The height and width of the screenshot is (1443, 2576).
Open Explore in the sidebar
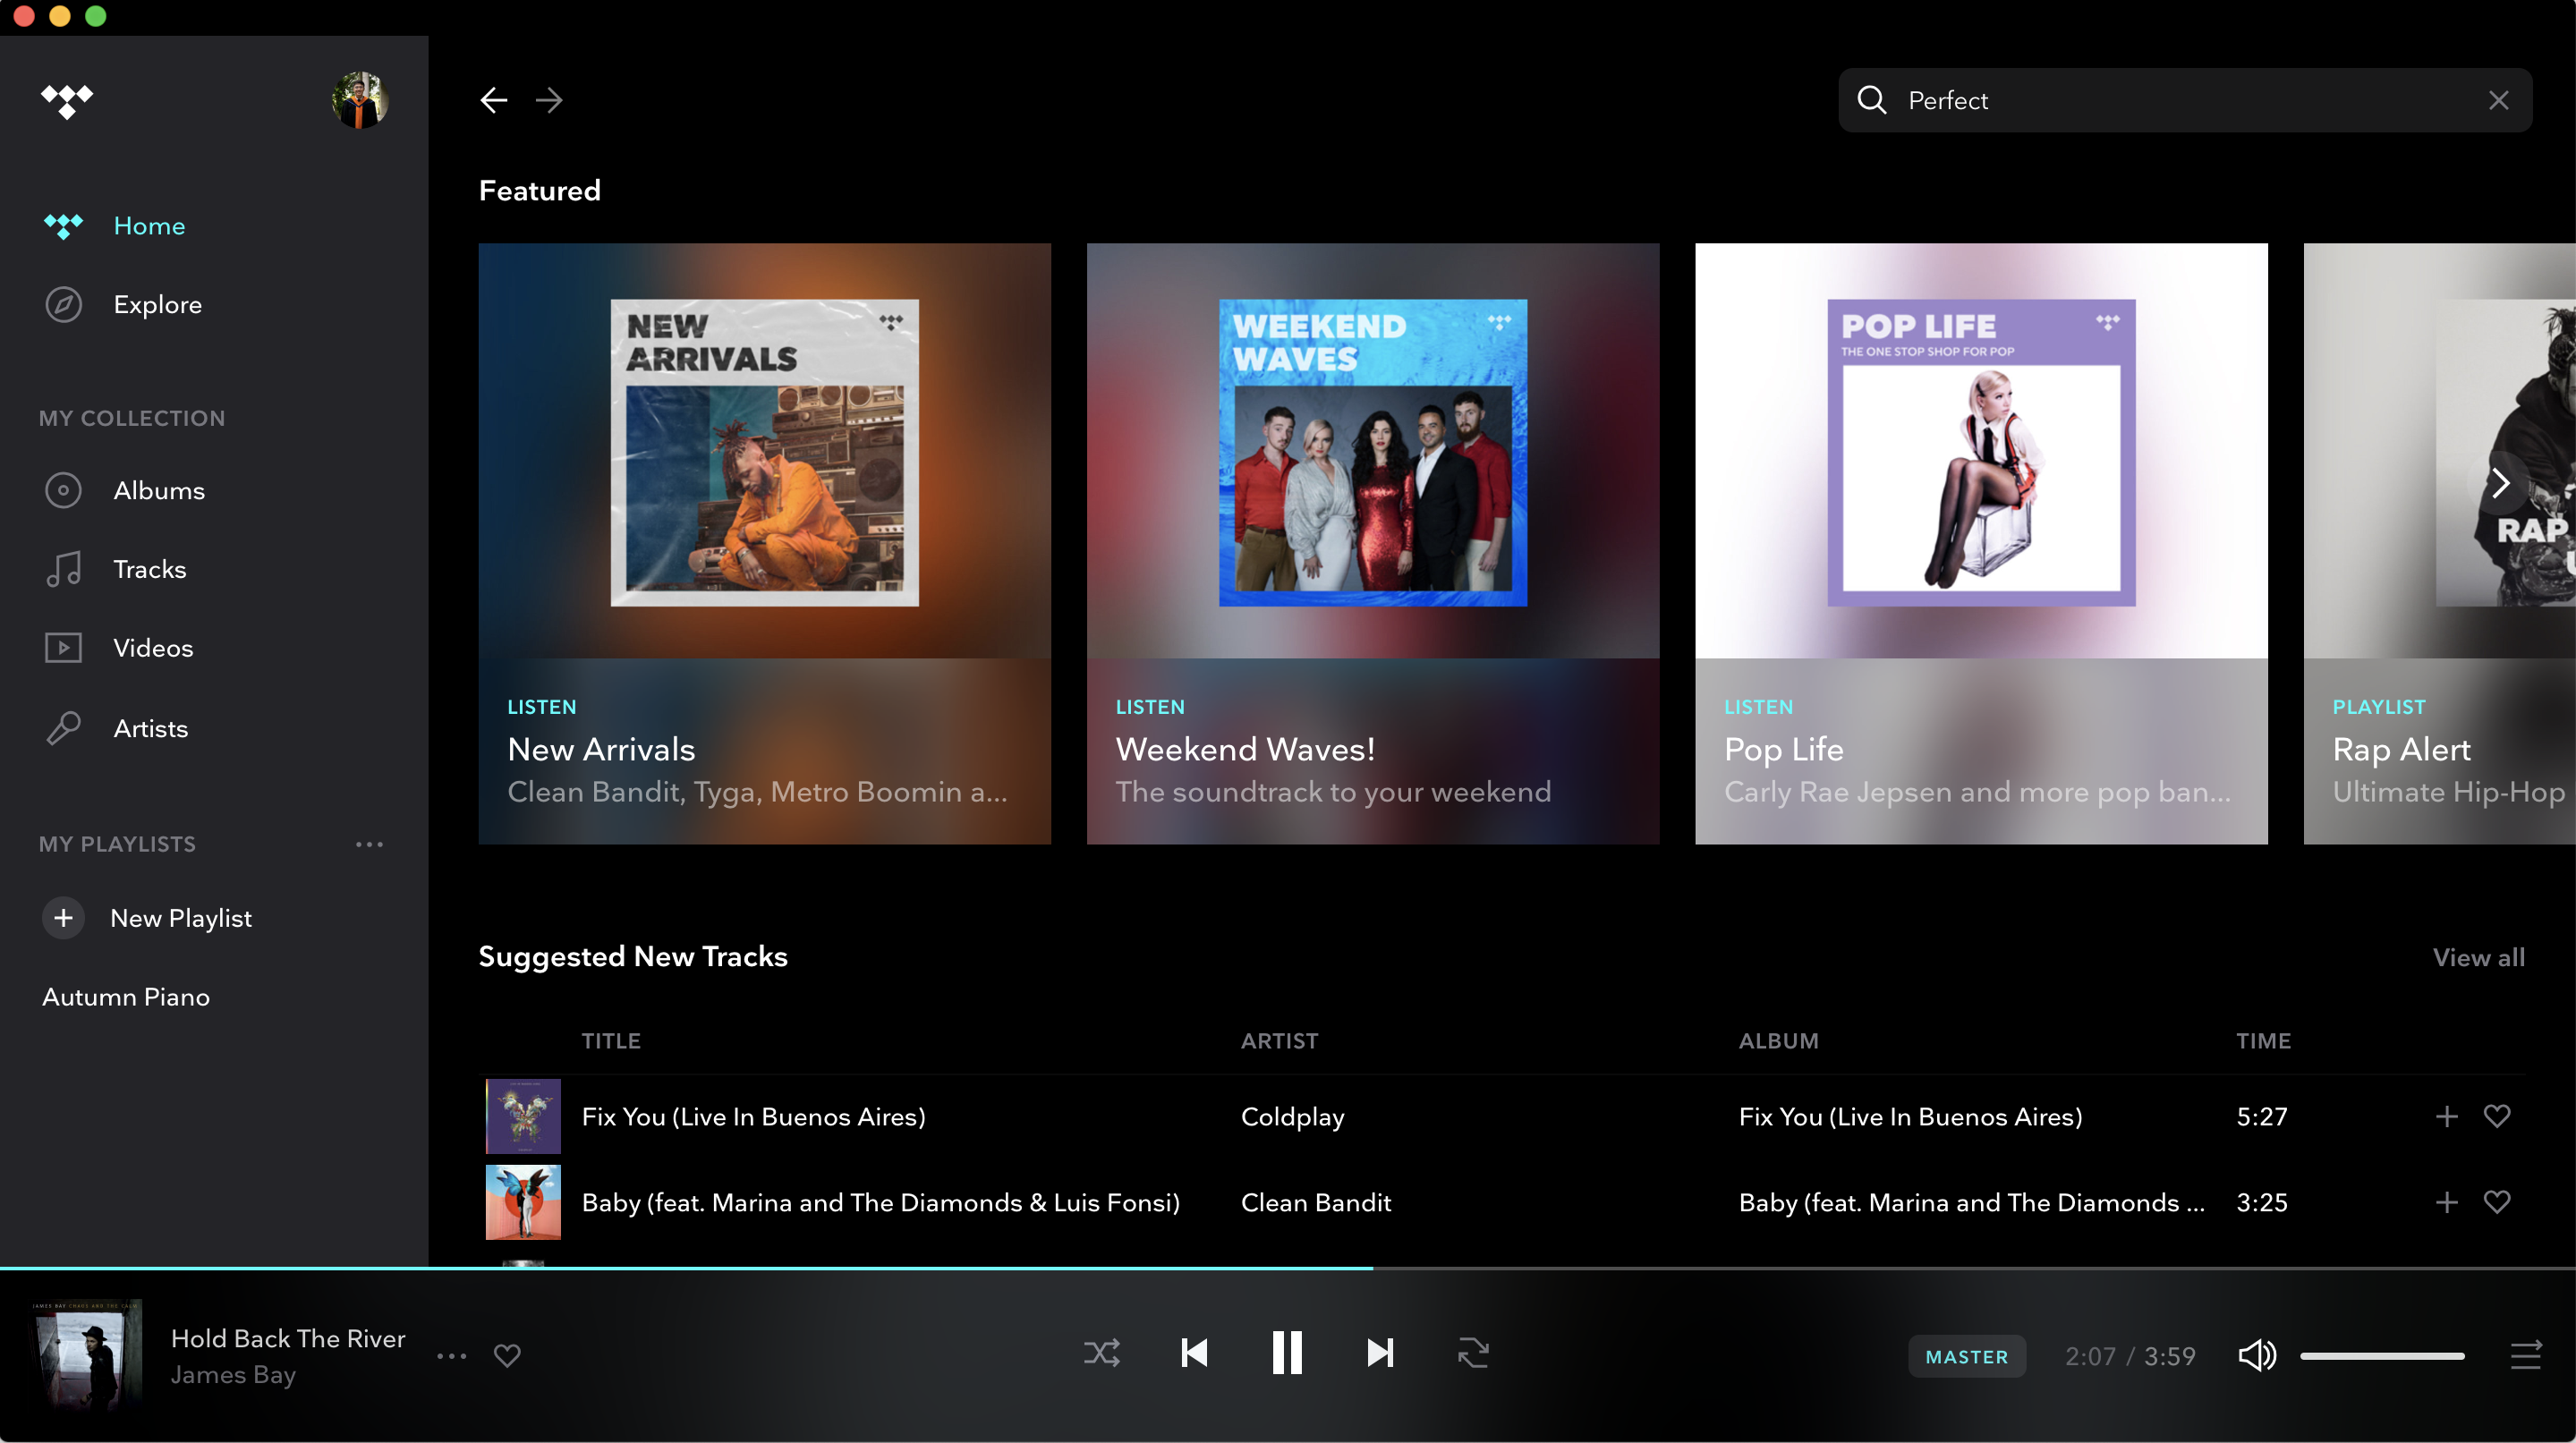pyautogui.click(x=157, y=305)
